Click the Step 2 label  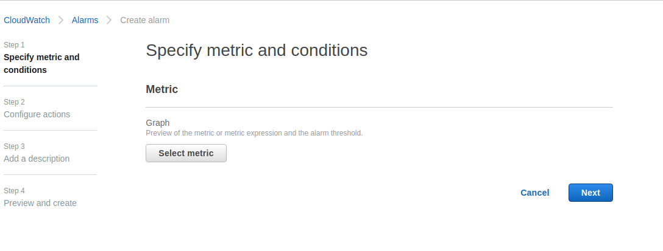point(14,102)
